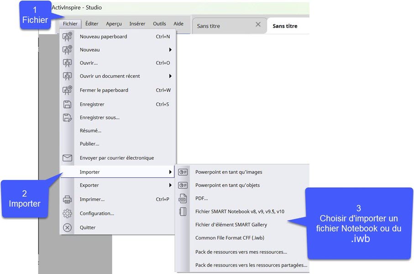
Task: Open the Insérer menu
Action: [137, 24]
